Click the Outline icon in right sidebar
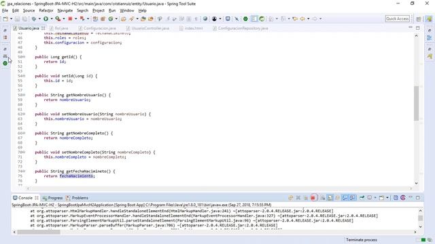This screenshot has width=435, height=244. [x=430, y=37]
